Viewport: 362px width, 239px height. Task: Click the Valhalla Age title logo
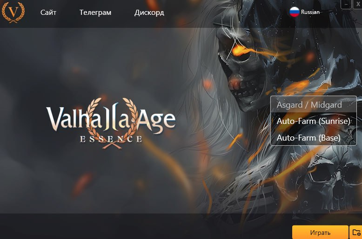(x=111, y=120)
